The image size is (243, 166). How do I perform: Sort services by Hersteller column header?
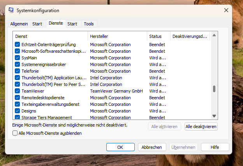pos(117,36)
